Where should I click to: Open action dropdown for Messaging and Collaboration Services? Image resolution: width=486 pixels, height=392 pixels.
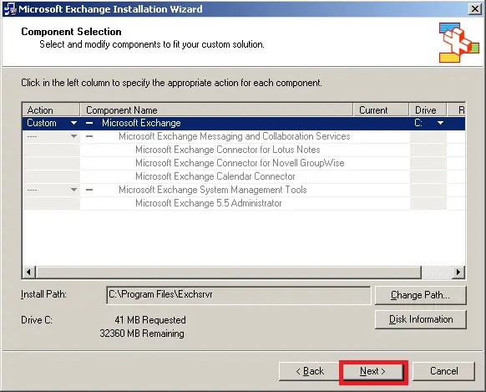[73, 136]
